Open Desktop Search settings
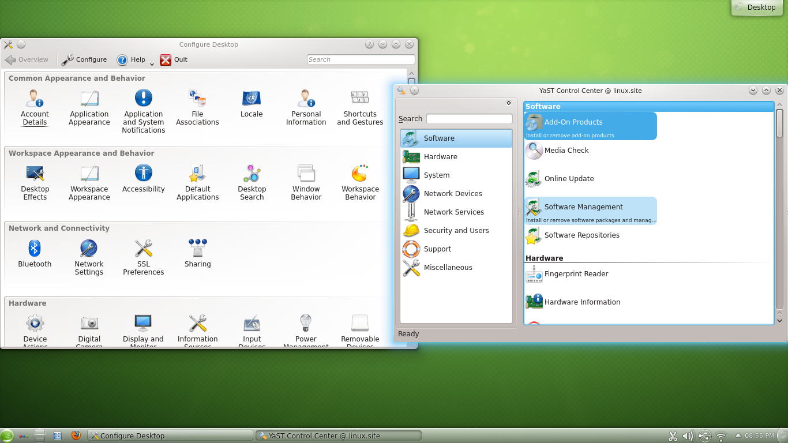 tap(252, 182)
